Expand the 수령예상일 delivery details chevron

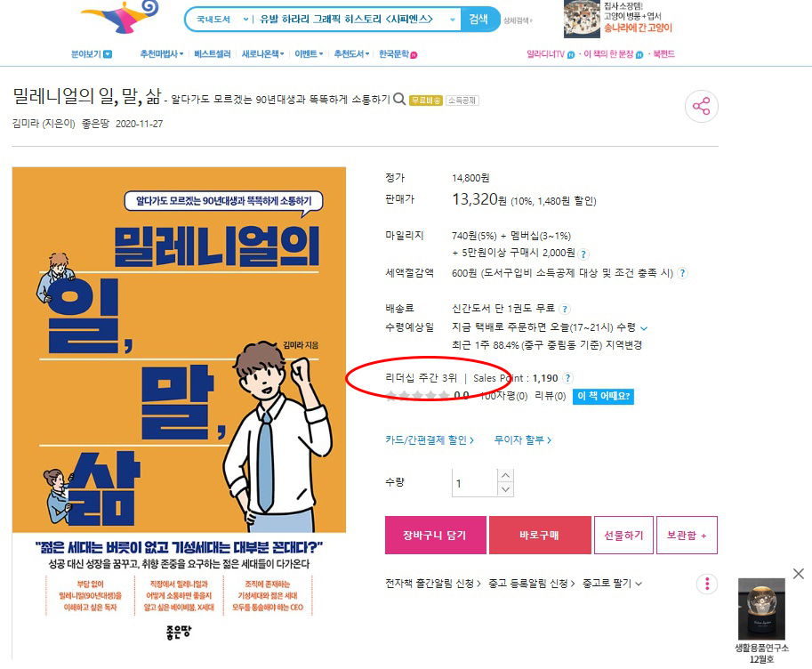(644, 328)
